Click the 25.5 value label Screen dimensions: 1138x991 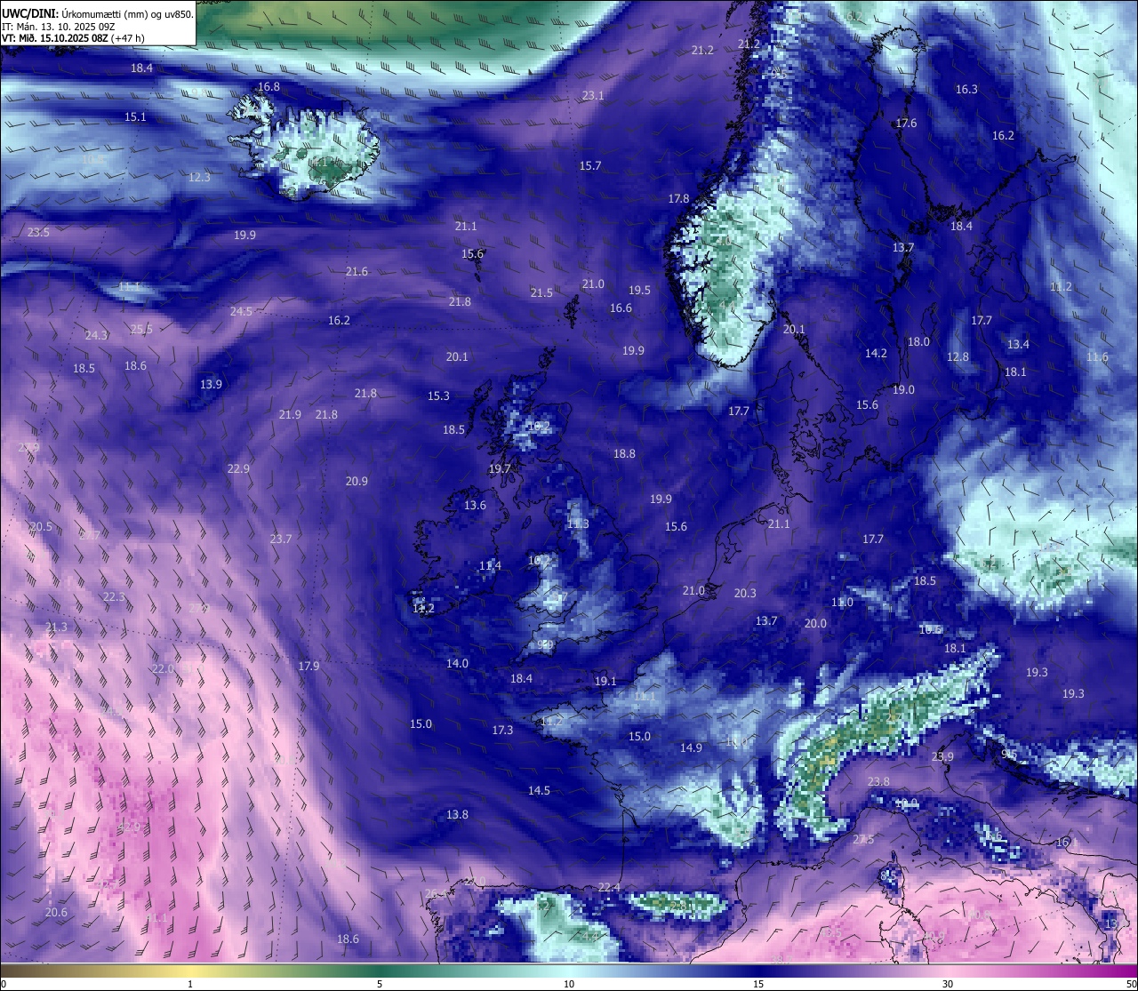pos(141,330)
